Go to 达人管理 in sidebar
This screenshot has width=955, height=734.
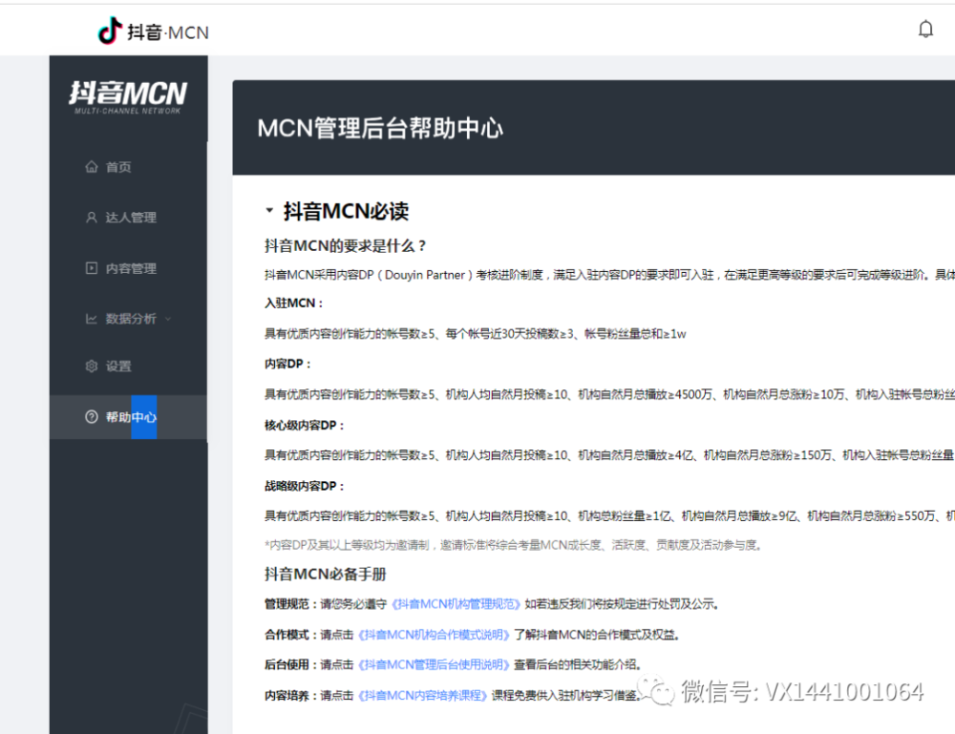(x=129, y=218)
